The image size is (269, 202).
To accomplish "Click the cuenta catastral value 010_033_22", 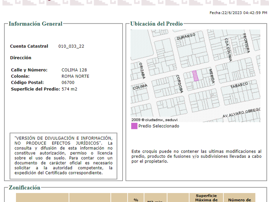I will coord(71,46).
